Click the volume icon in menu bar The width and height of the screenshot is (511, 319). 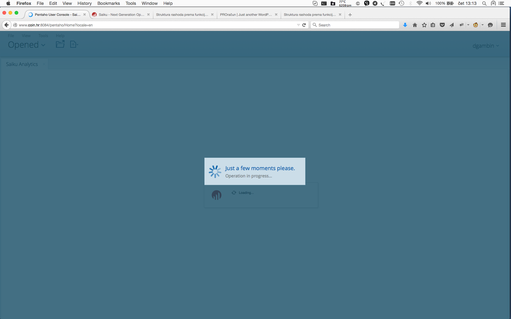(428, 3)
